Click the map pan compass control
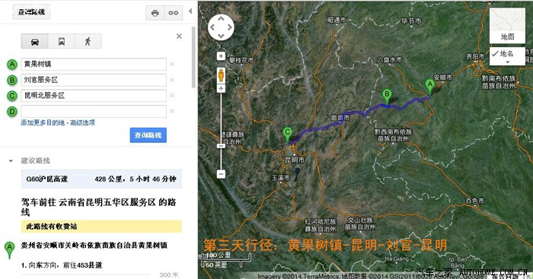The width and height of the screenshot is (533, 279). (x=221, y=27)
